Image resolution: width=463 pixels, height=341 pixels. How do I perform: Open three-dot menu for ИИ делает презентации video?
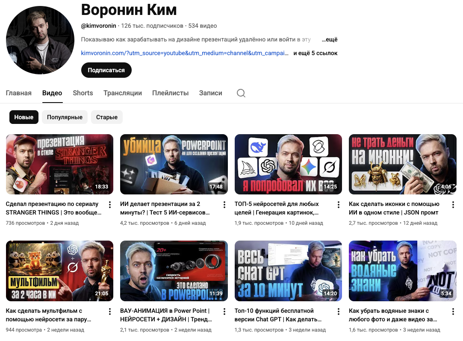click(224, 205)
